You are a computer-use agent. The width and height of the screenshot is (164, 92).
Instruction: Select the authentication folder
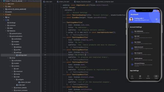tap(16, 33)
